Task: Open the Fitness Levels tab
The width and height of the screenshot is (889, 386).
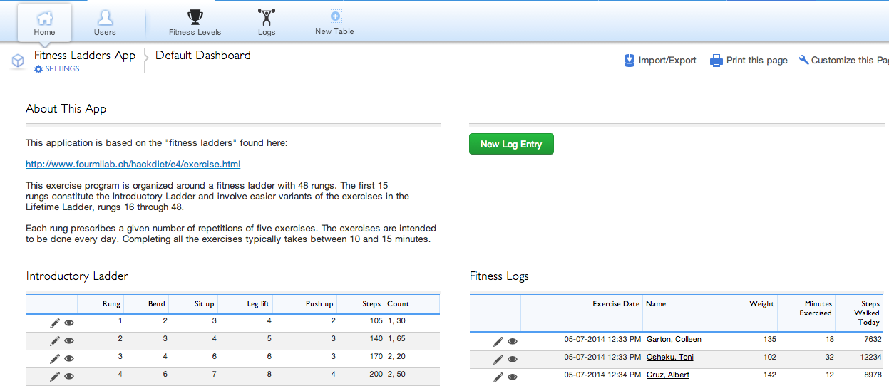Action: [195, 22]
